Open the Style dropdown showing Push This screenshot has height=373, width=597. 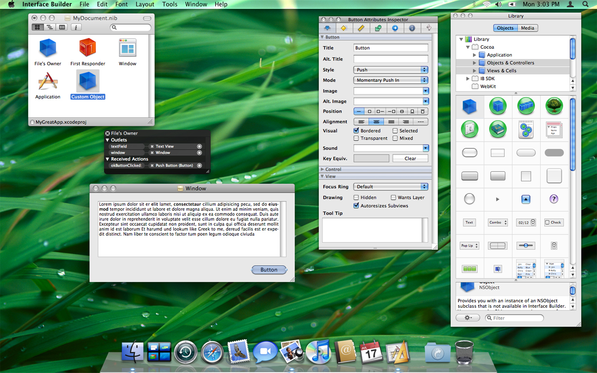(391, 70)
